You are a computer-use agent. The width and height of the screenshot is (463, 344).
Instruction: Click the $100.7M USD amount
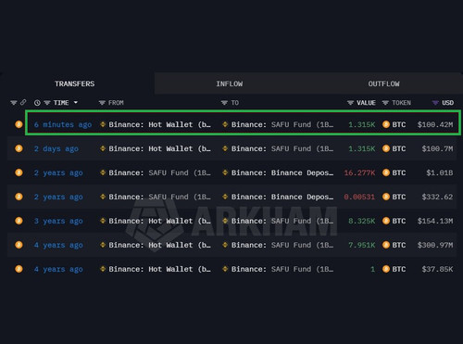click(437, 148)
